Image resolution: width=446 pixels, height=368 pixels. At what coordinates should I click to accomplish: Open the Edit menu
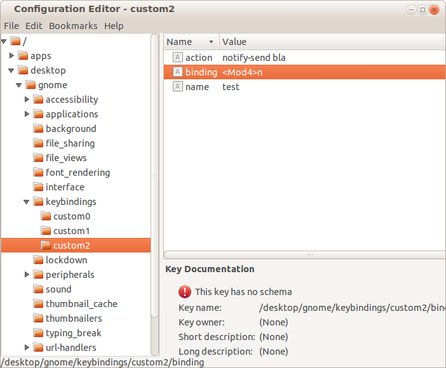[x=34, y=26]
